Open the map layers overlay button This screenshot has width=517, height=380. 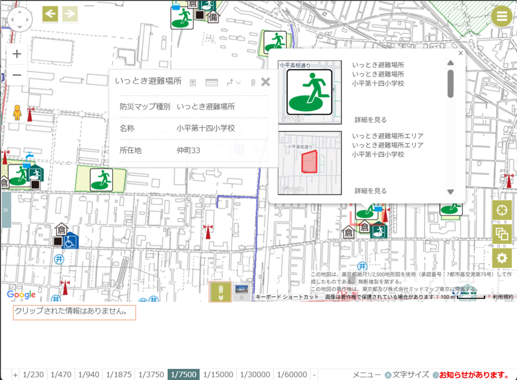click(x=501, y=234)
